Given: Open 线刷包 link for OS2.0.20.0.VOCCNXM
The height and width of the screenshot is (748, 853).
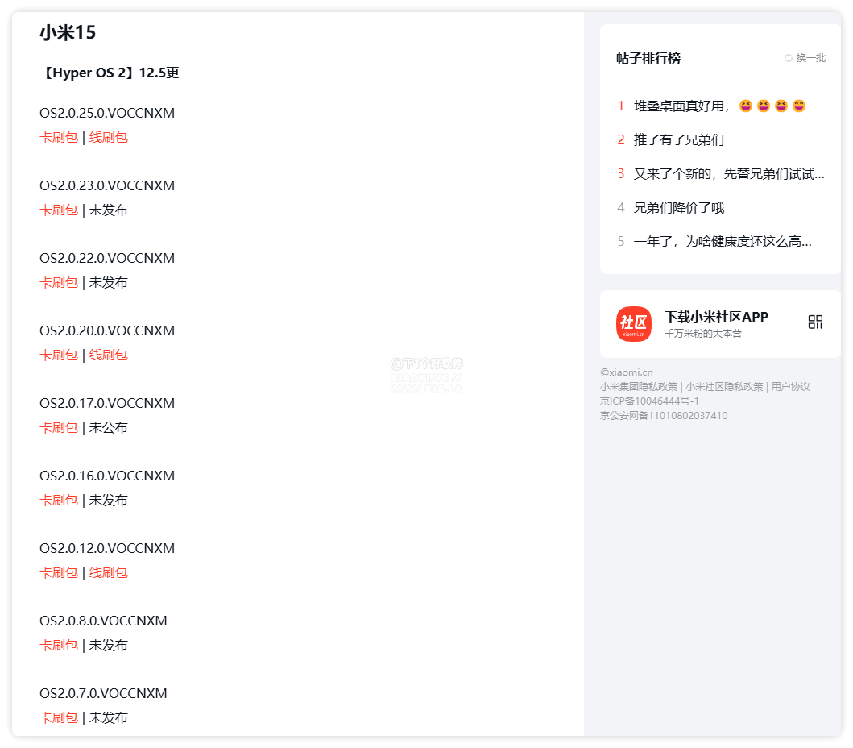Looking at the screenshot, I should 108,355.
